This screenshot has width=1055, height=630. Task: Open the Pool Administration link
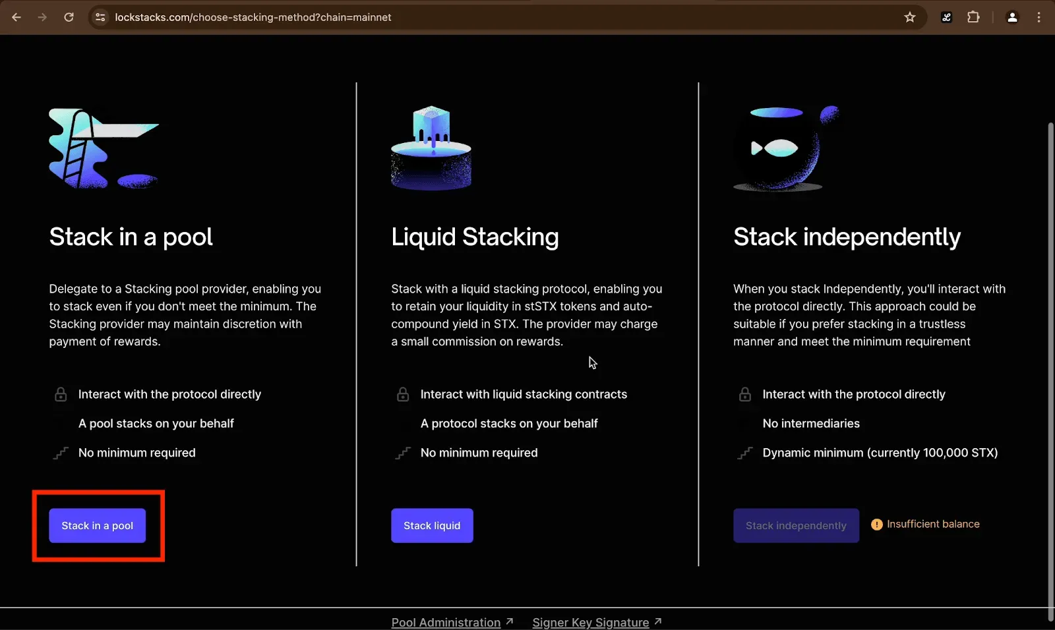pos(446,622)
